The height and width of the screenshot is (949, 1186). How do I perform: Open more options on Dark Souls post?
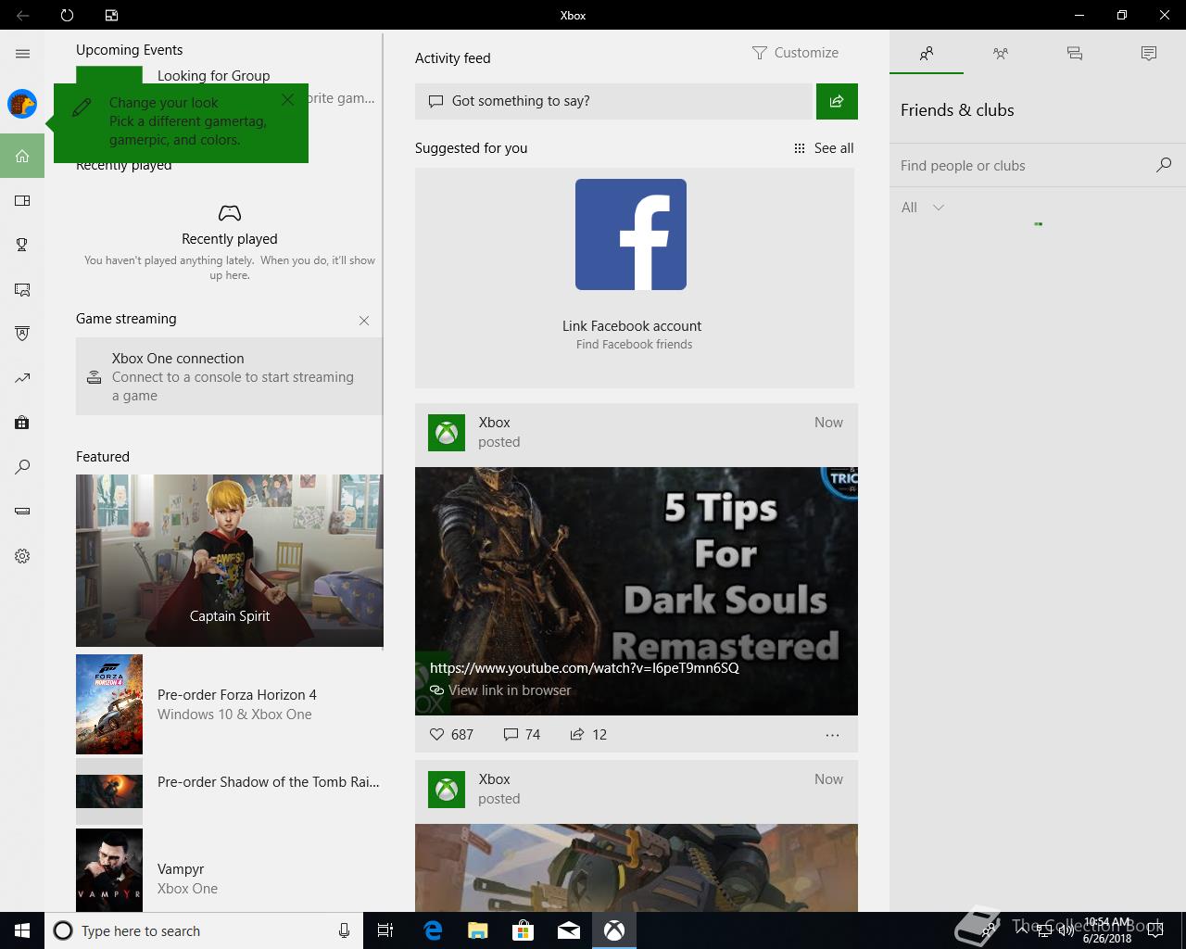832,735
